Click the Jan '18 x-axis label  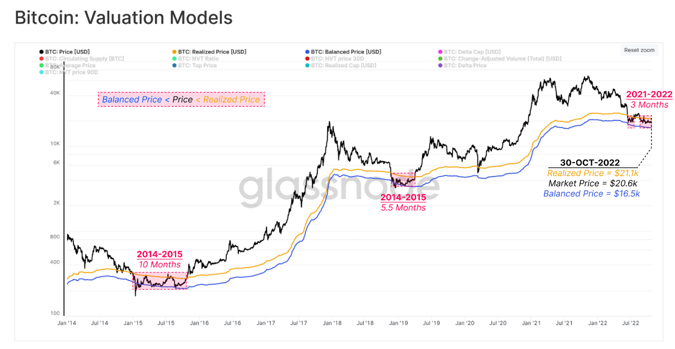[x=331, y=324]
